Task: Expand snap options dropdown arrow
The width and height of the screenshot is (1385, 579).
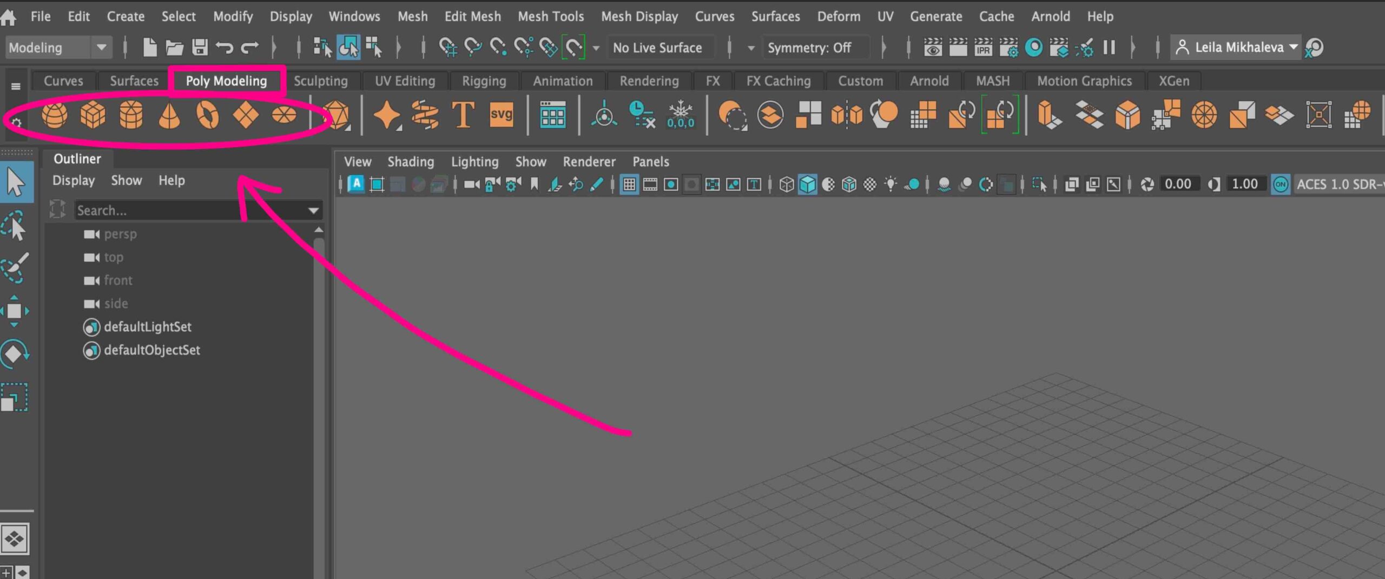Action: click(x=596, y=48)
